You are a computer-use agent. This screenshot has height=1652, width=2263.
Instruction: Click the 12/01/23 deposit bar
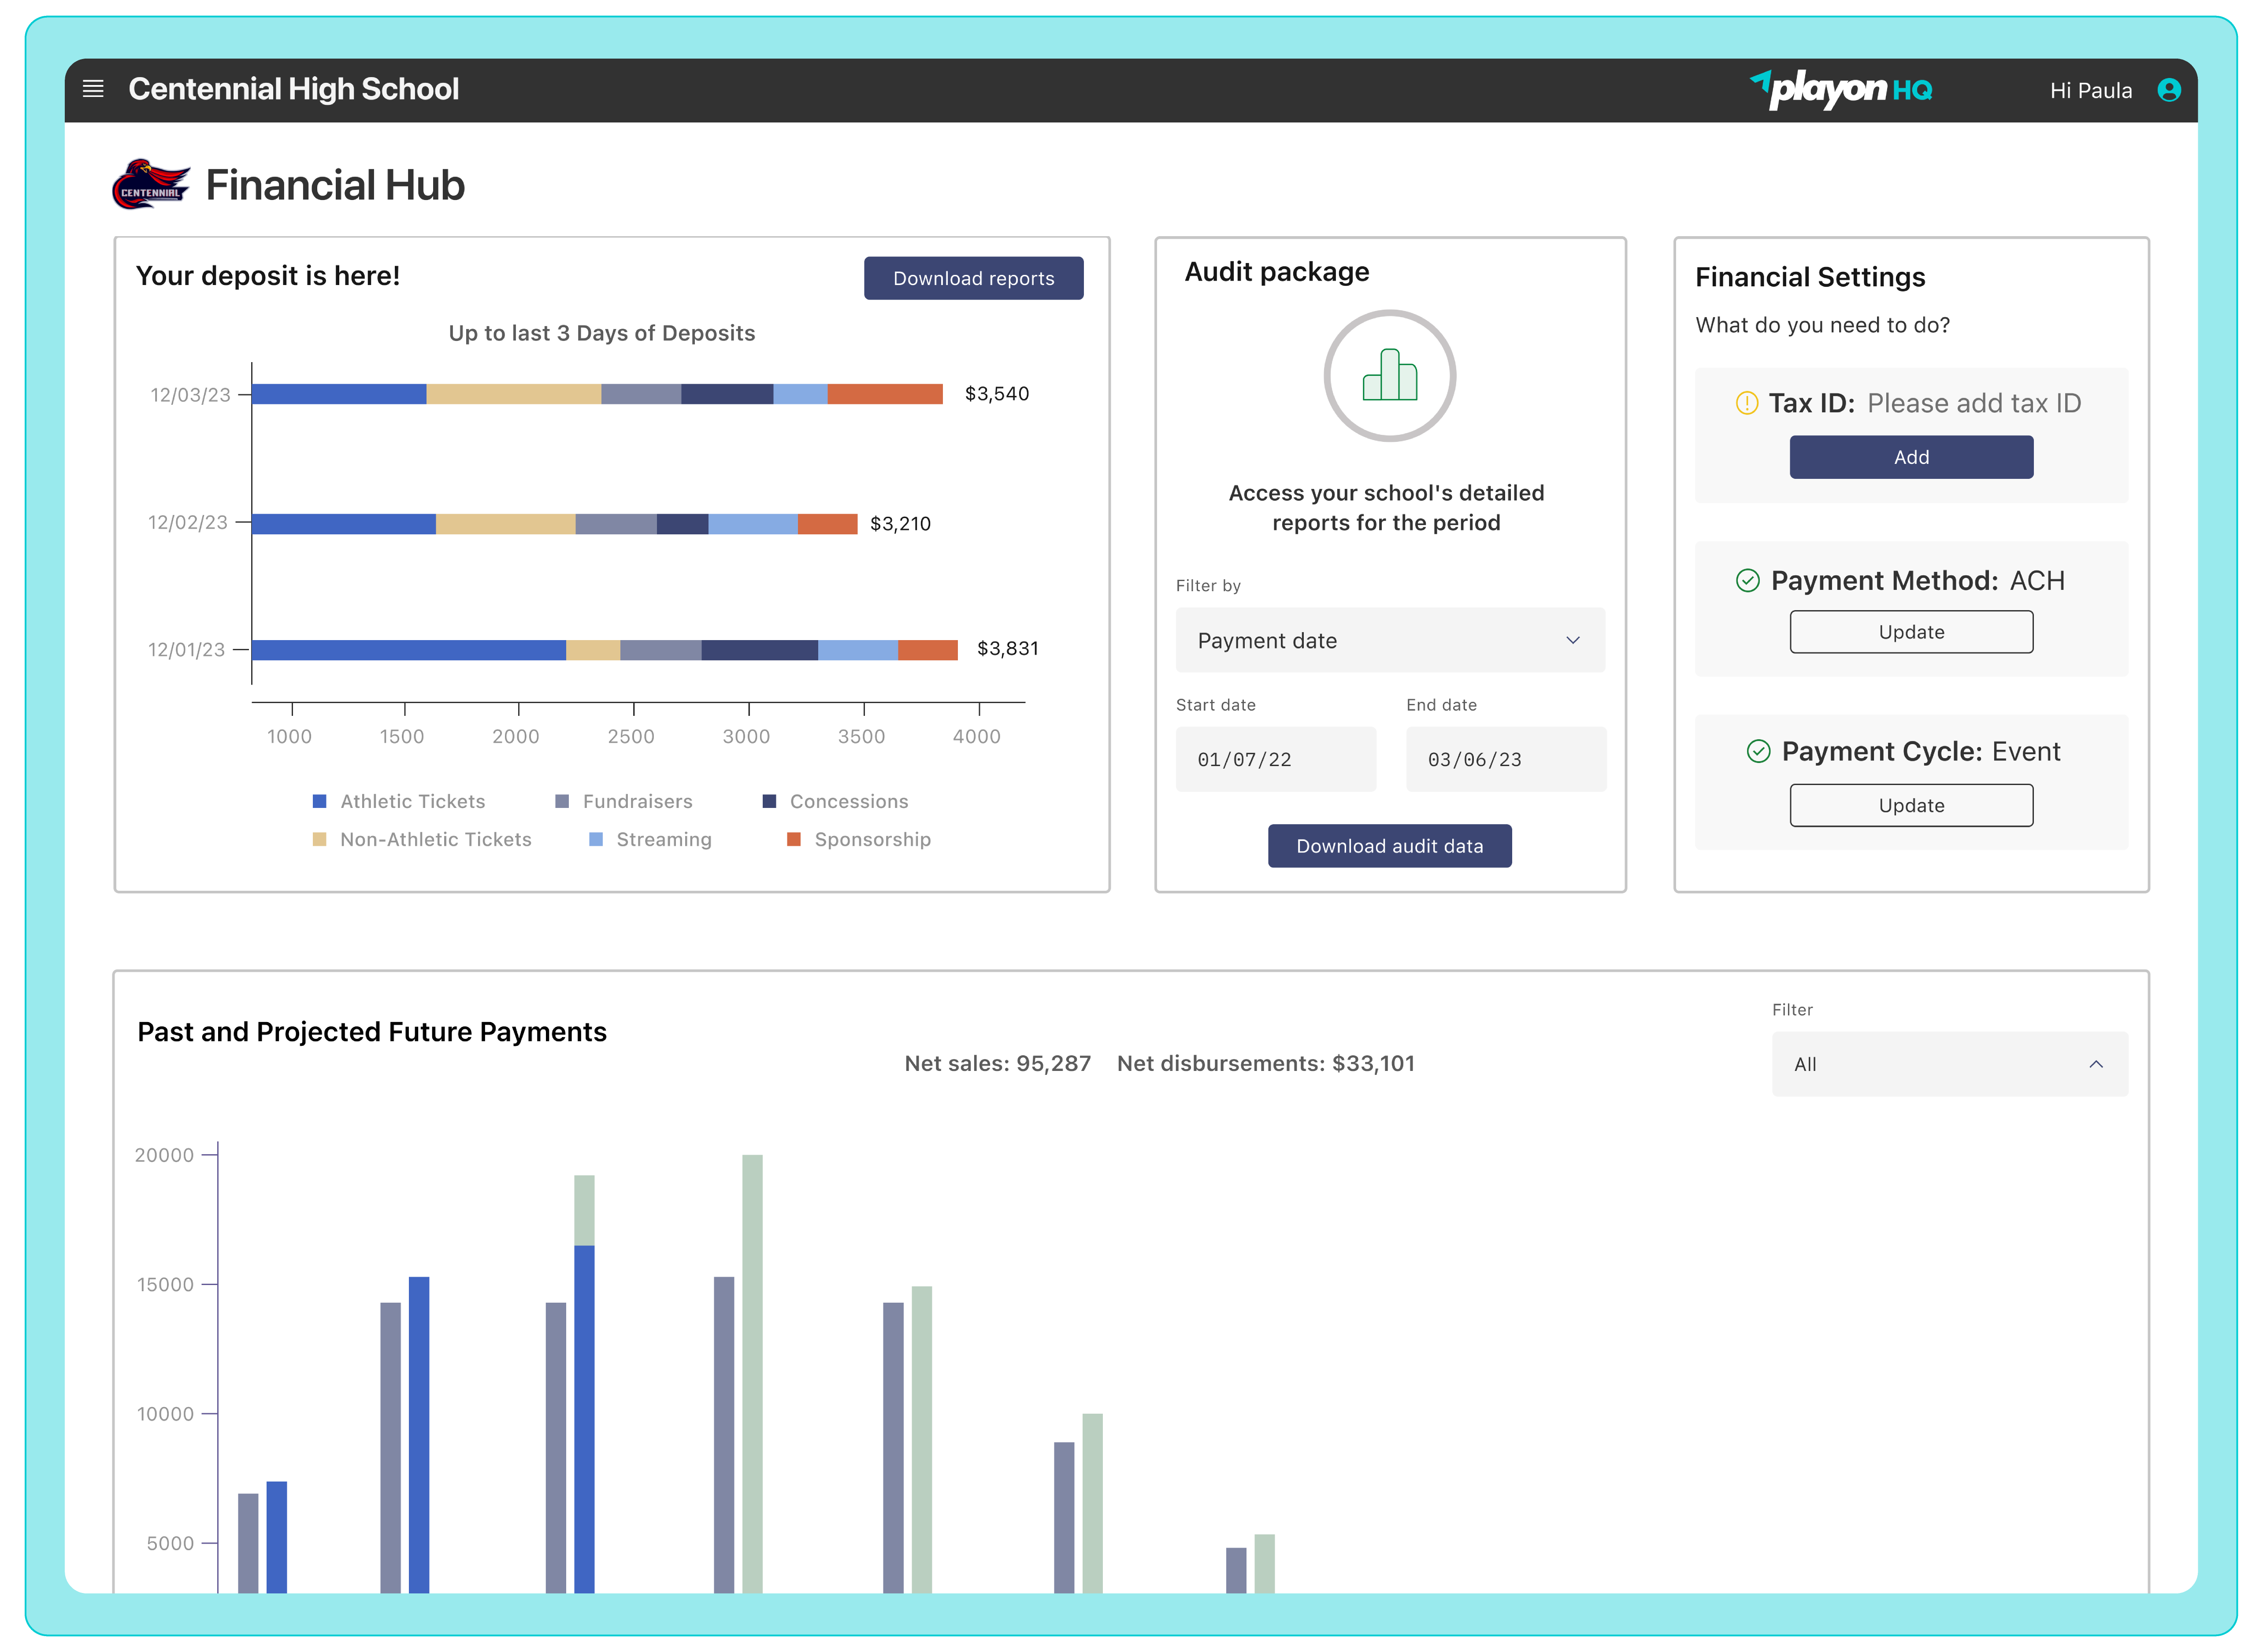[x=604, y=650]
